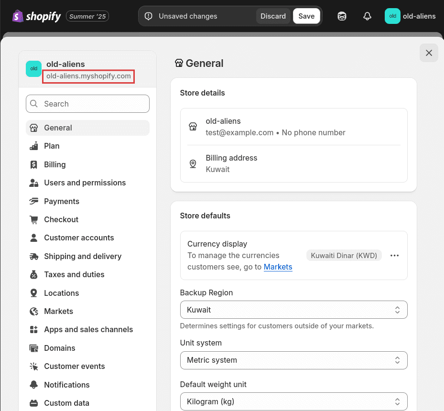This screenshot has width=444, height=411.
Task: Click the General heading store icon
Action: click(179, 63)
